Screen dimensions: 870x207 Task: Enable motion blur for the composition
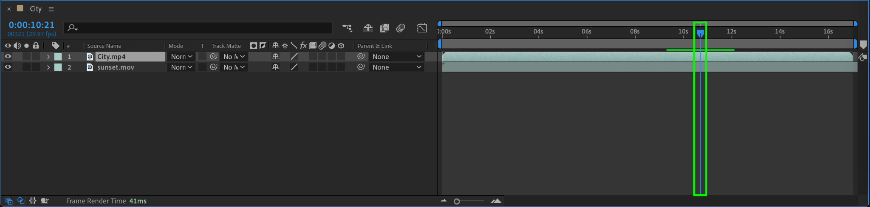(x=401, y=28)
